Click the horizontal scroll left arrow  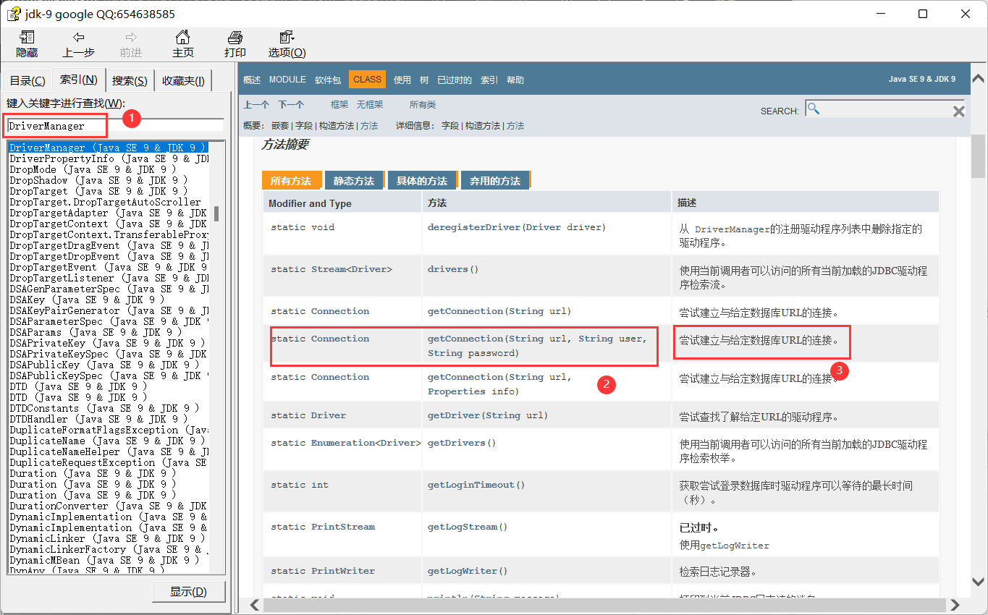point(254,604)
